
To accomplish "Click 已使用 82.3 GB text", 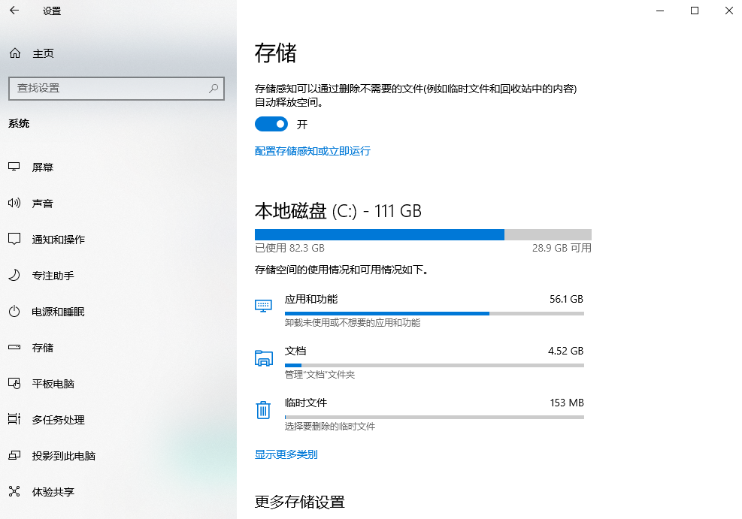I will click(289, 248).
